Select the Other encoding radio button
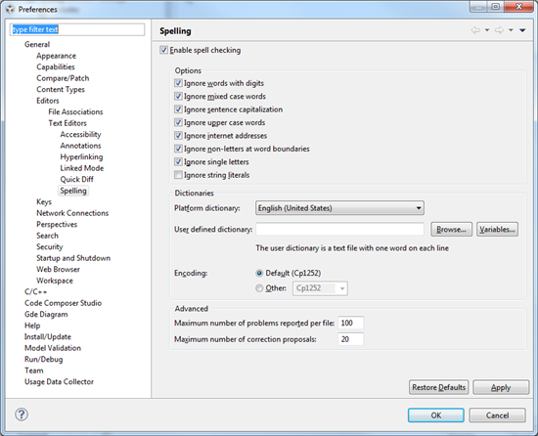 [259, 288]
